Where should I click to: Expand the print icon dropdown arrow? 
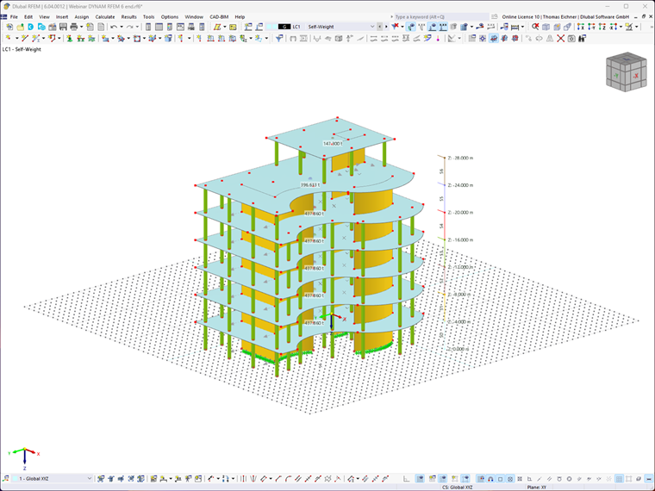pyautogui.click(x=81, y=27)
